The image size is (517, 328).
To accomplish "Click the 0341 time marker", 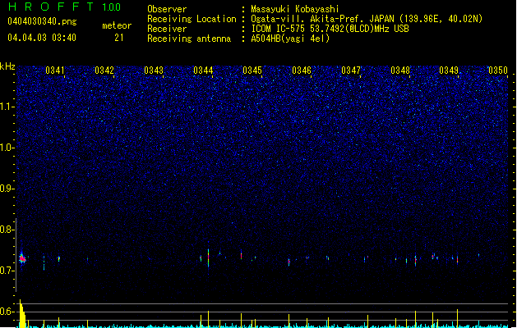I will 55,71.
